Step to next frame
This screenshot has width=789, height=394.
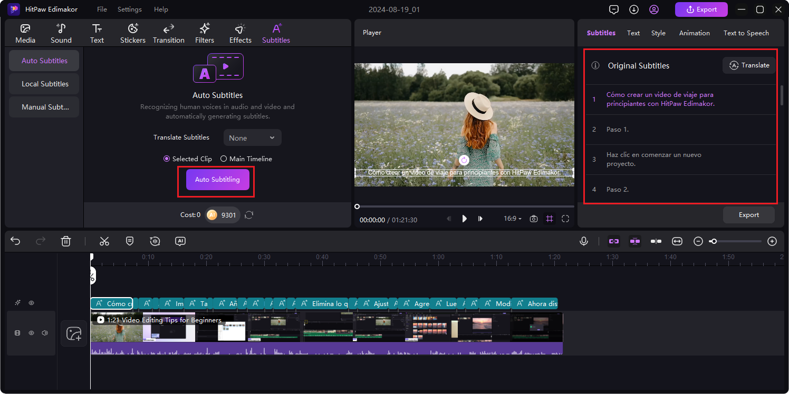pos(480,219)
